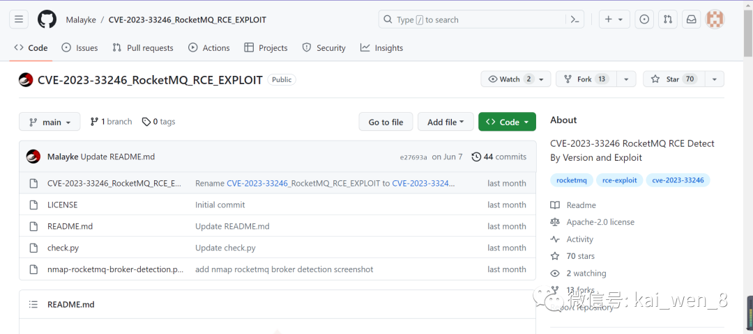The image size is (753, 334).
Task: Click file icon beside nmap-rocketmq-broker-detection
Action: click(33, 269)
